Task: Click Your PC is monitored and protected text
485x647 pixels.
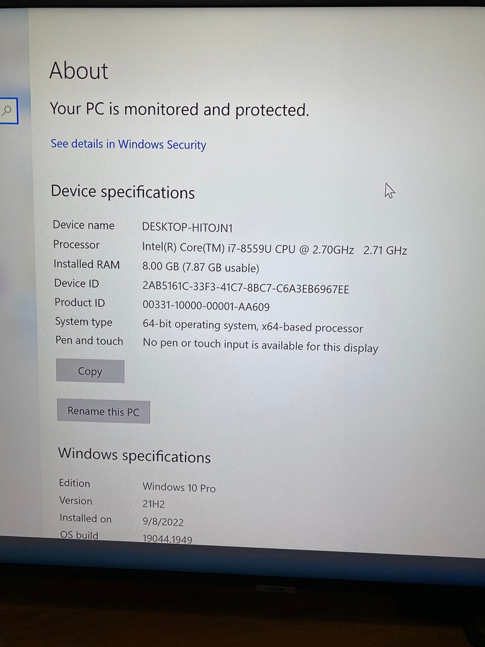Action: pyautogui.click(x=179, y=109)
